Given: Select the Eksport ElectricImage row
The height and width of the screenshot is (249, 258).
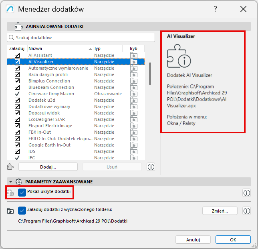Looking at the screenshot, I should [76, 126].
